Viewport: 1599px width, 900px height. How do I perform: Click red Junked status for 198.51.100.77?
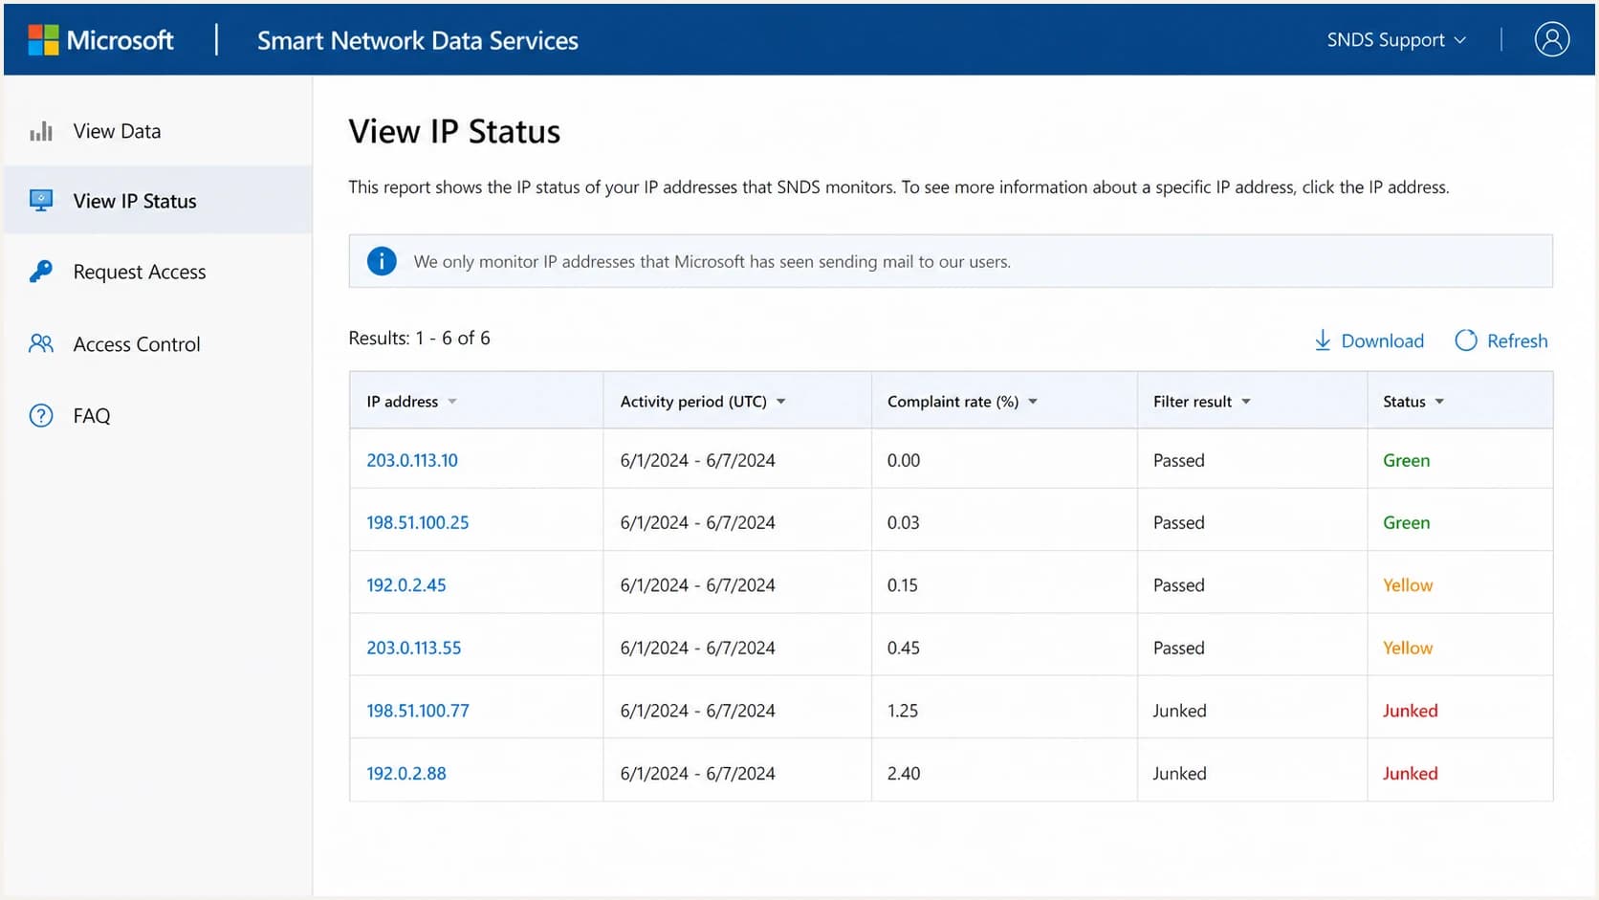(x=1411, y=711)
